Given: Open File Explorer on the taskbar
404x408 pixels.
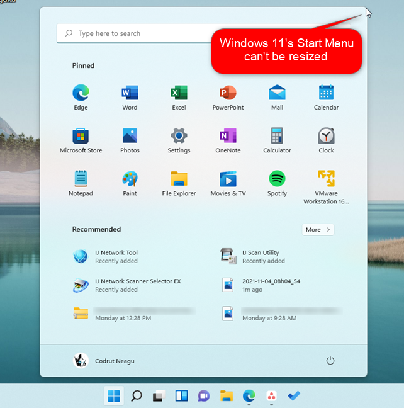Looking at the screenshot, I should 227,396.
